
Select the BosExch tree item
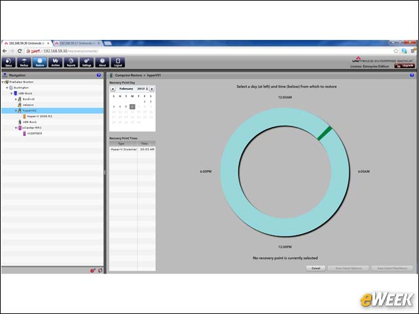point(29,99)
